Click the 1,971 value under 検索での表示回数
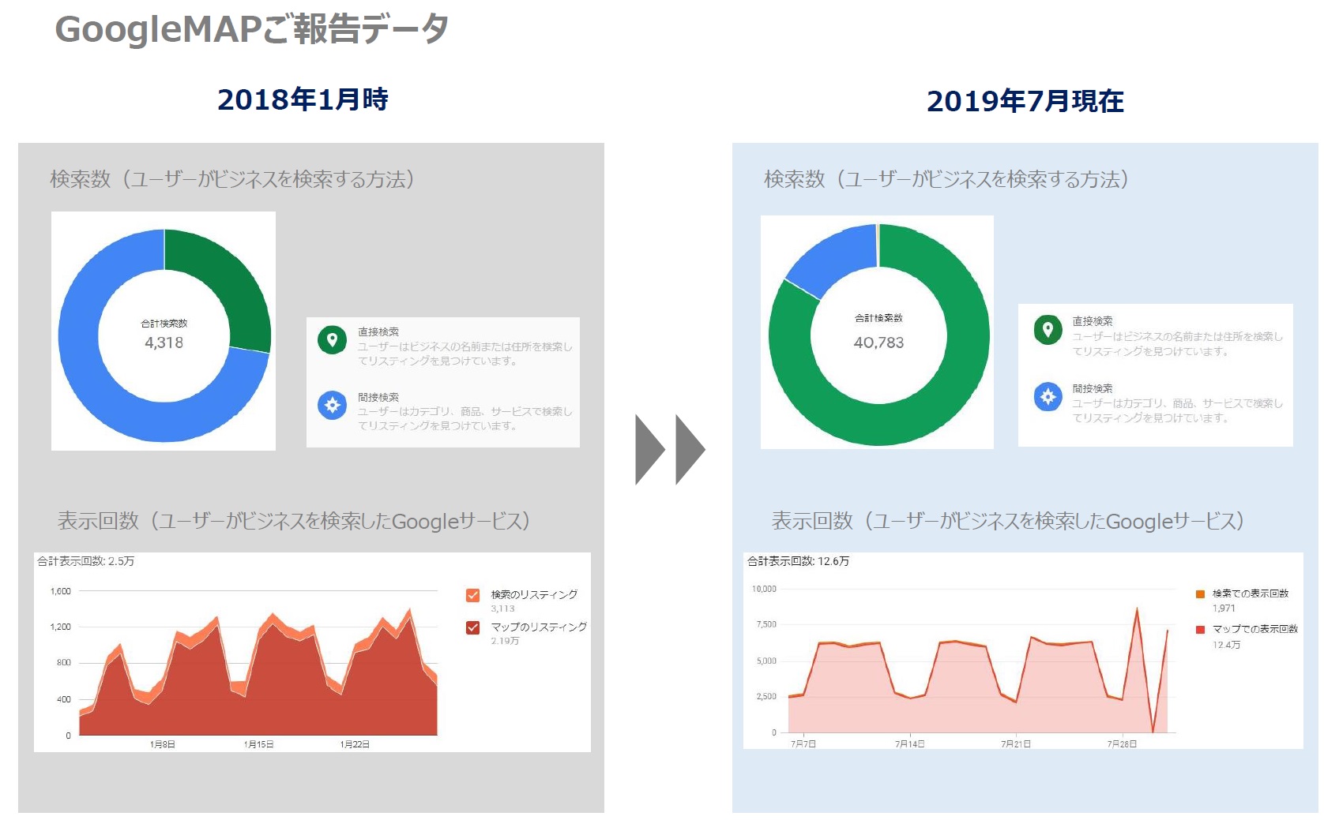 [1224, 608]
